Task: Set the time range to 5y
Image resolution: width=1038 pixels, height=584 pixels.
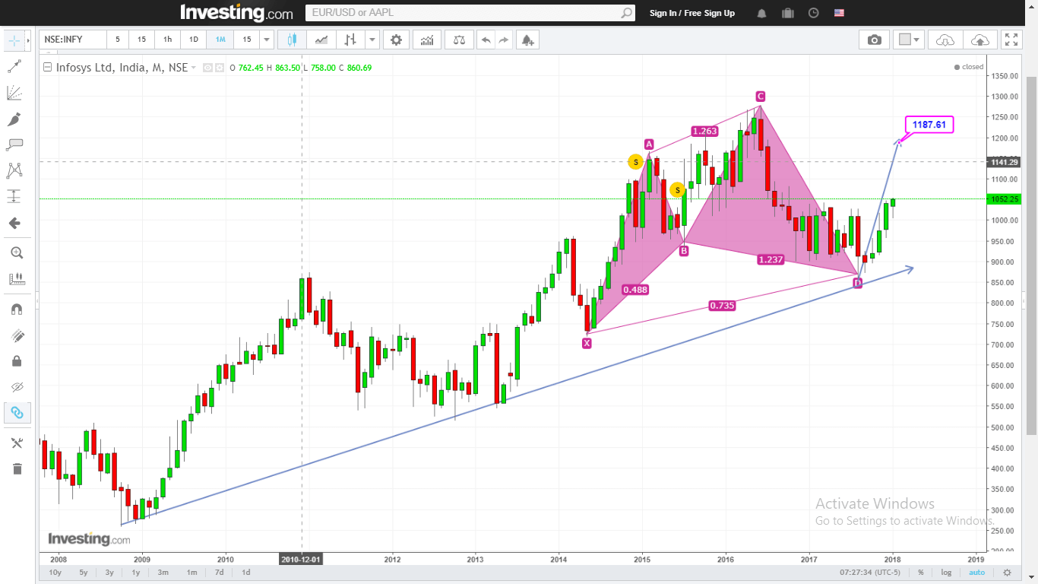Action: 84,572
